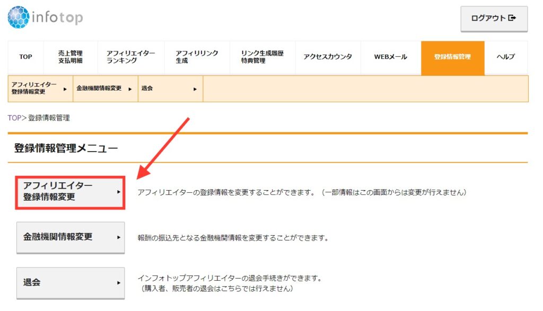Open the ヘルプ tab
The width and height of the screenshot is (543, 311).
tap(505, 57)
